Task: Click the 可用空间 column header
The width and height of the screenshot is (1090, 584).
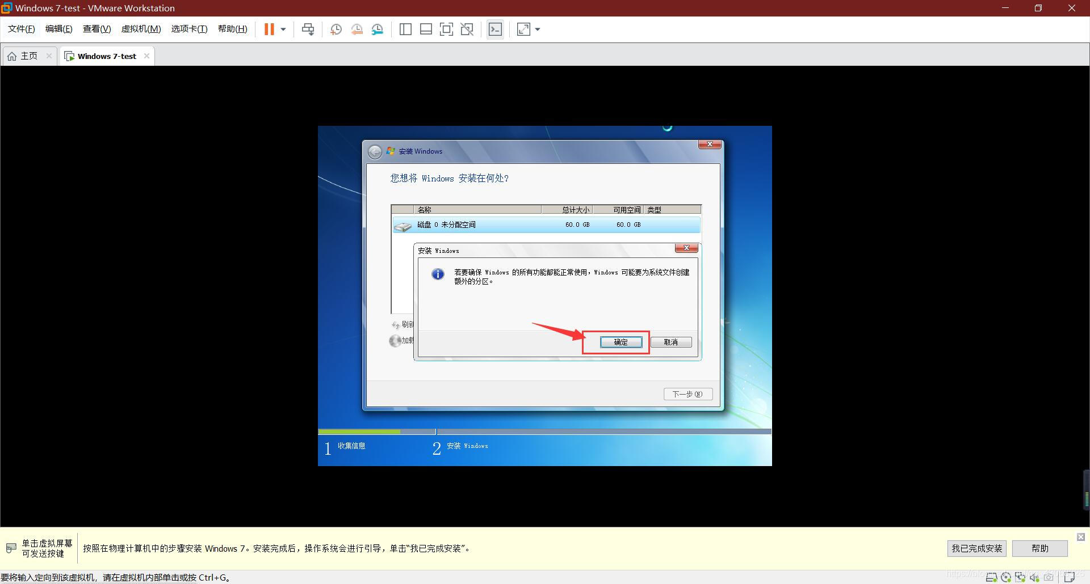Action: click(x=618, y=210)
